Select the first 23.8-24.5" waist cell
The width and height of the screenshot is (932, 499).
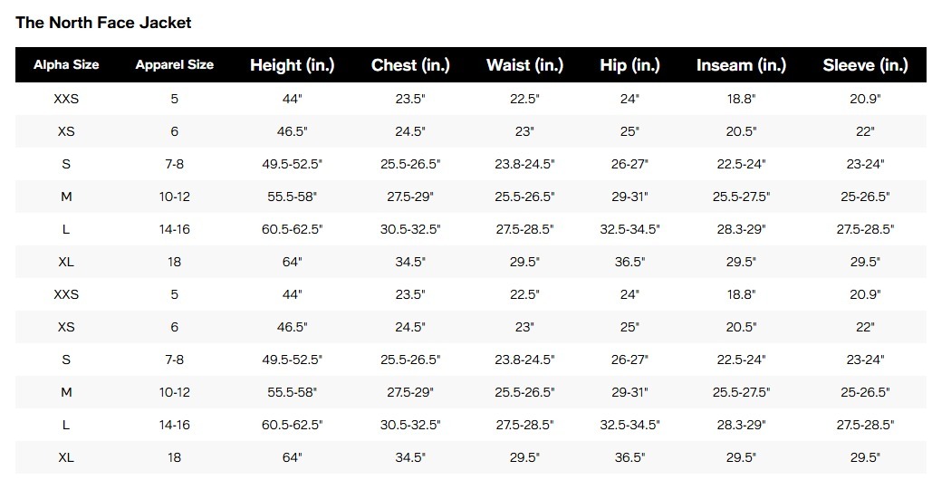524,164
